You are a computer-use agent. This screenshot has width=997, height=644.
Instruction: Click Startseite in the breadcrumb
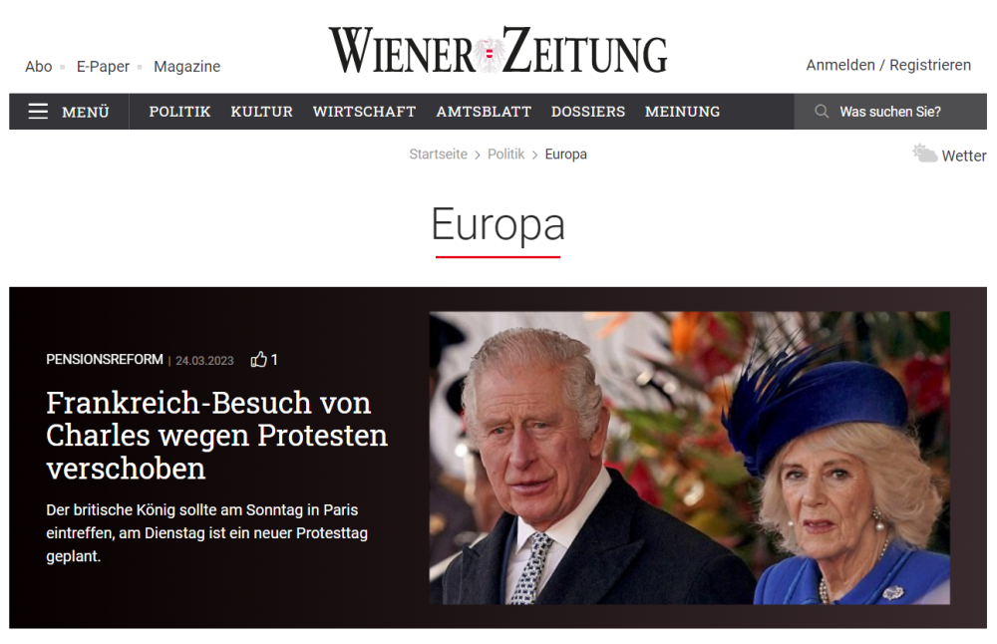coord(438,154)
